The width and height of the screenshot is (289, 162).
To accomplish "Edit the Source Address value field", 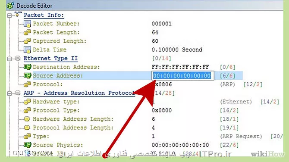I will pos(183,76).
